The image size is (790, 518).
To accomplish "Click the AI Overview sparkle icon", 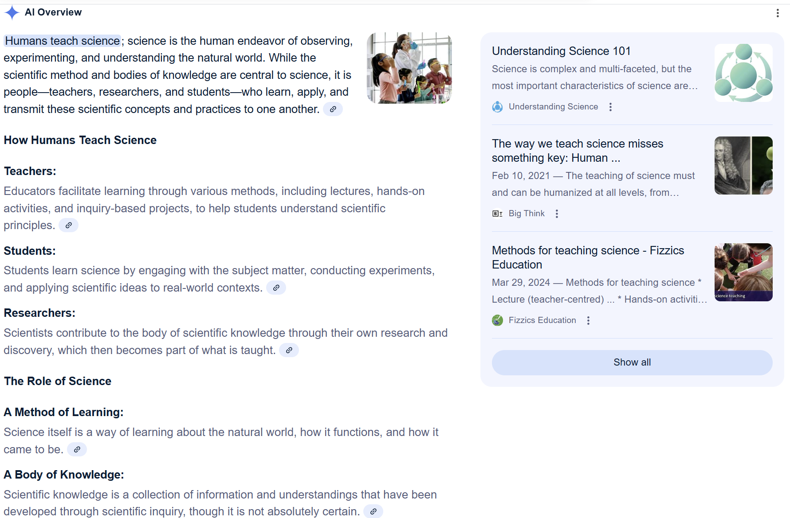I will [12, 12].
